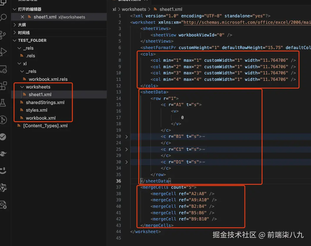Expand the 时间线 timeline section
The image size is (311, 246).
pyautogui.click(x=14, y=33)
